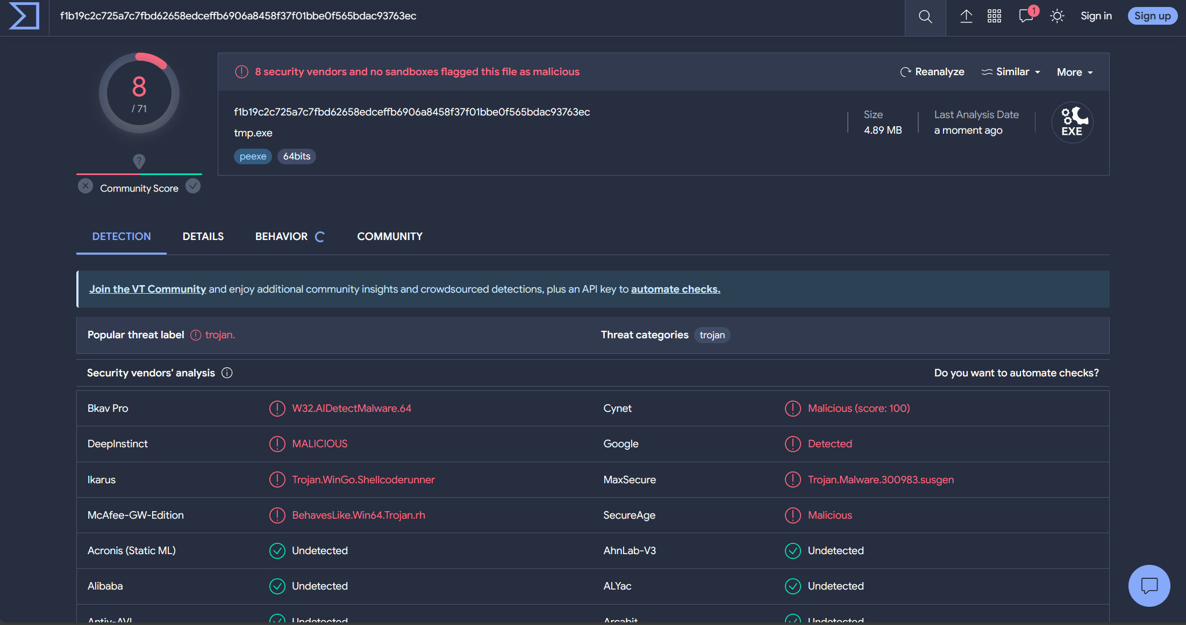Click the malicious warning icon in the banner
This screenshot has width=1186, height=625.
point(241,71)
